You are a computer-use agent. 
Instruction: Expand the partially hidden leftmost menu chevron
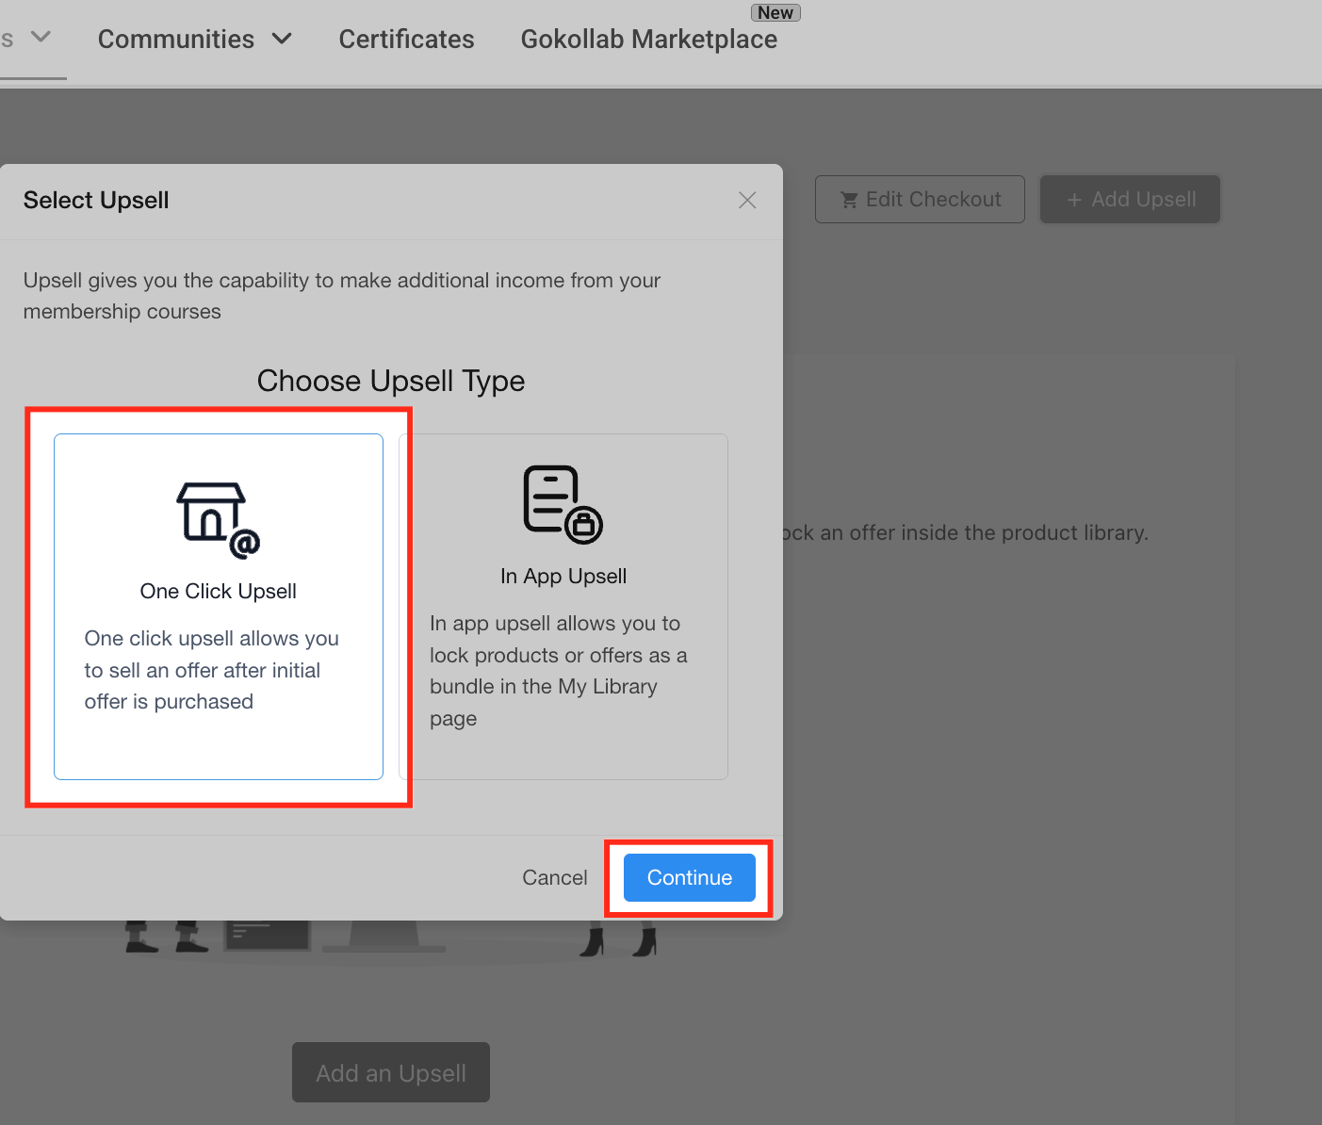[x=41, y=37]
